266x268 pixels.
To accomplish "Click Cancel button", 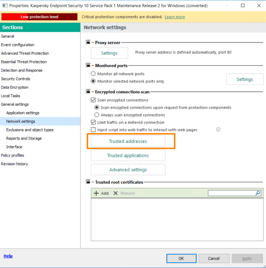I will (x=214, y=258).
